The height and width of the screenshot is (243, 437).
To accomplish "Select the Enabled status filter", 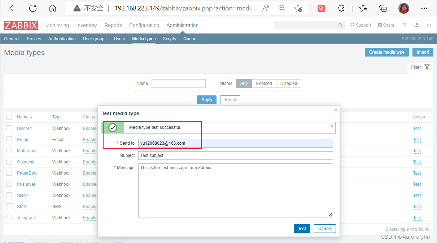I will (264, 84).
